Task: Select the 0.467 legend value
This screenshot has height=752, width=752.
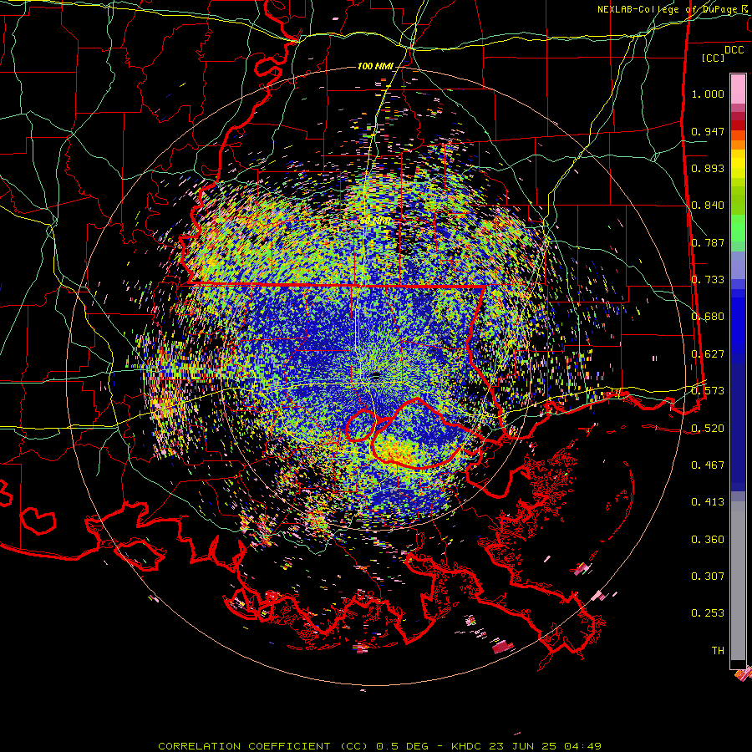Action: point(708,465)
